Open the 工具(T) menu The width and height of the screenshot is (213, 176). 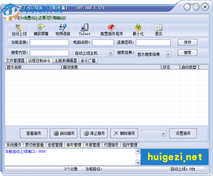pos(45,18)
